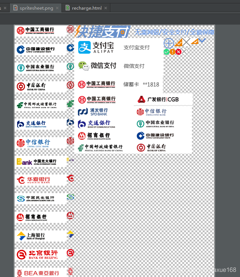The height and width of the screenshot is (277, 240).
Task: Click the 中国光大银行 Everbright logo
Action: click(37, 162)
